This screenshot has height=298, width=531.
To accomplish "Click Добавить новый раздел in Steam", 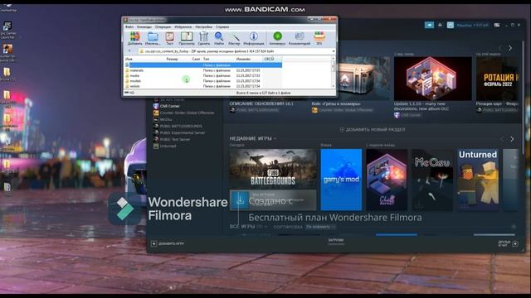I will pos(373,129).
